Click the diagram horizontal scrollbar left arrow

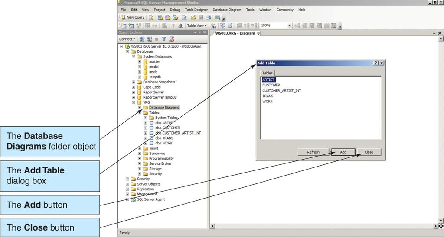point(212,226)
